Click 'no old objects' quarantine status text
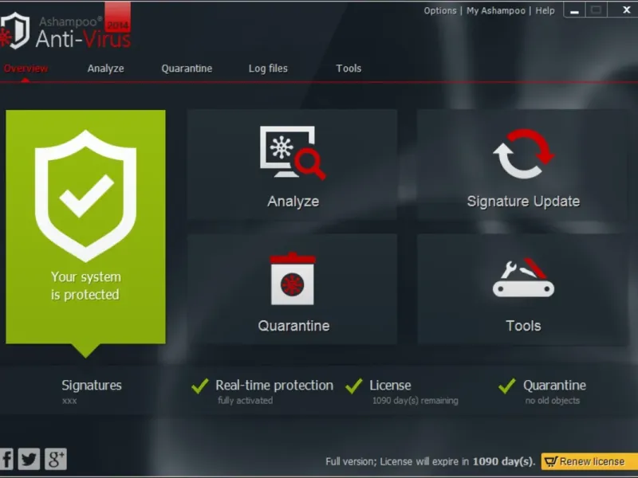This screenshot has width=638, height=478. coord(552,401)
